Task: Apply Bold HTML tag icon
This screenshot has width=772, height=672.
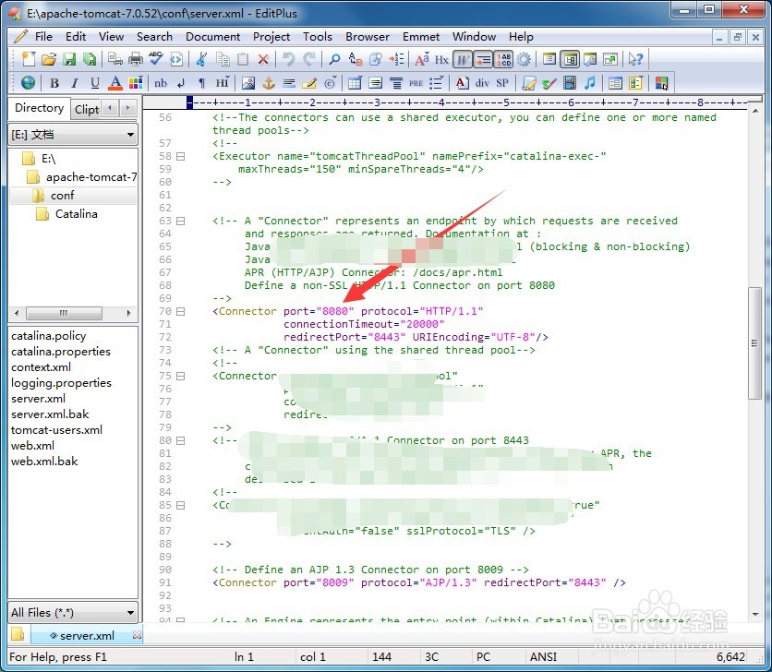Action: pyautogui.click(x=54, y=83)
